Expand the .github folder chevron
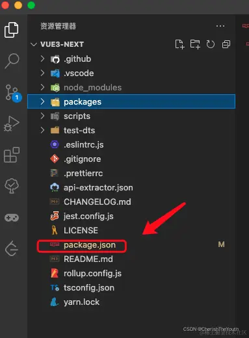 coord(42,58)
